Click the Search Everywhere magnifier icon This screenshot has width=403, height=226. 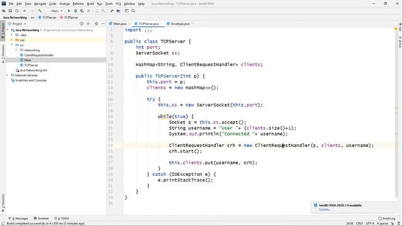[x=133, y=11]
